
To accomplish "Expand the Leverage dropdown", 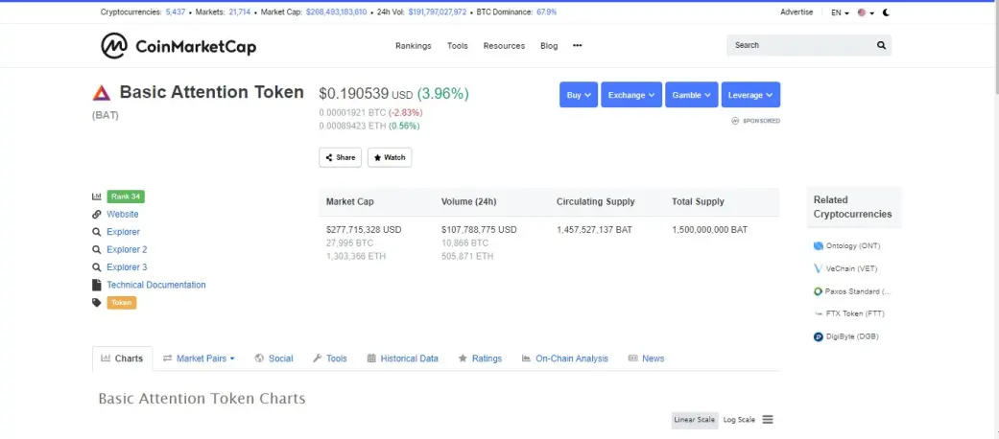I will tap(750, 95).
